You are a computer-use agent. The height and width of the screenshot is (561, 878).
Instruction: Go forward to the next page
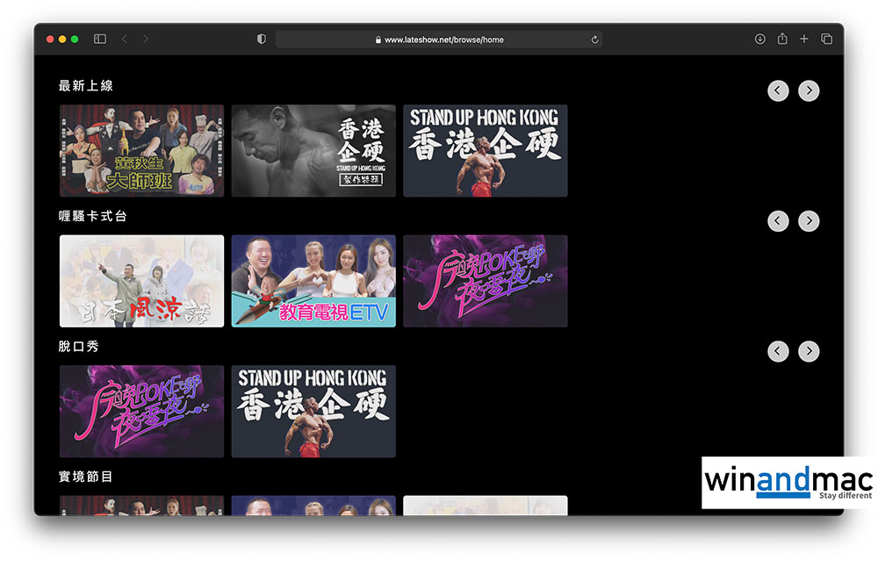tap(146, 39)
